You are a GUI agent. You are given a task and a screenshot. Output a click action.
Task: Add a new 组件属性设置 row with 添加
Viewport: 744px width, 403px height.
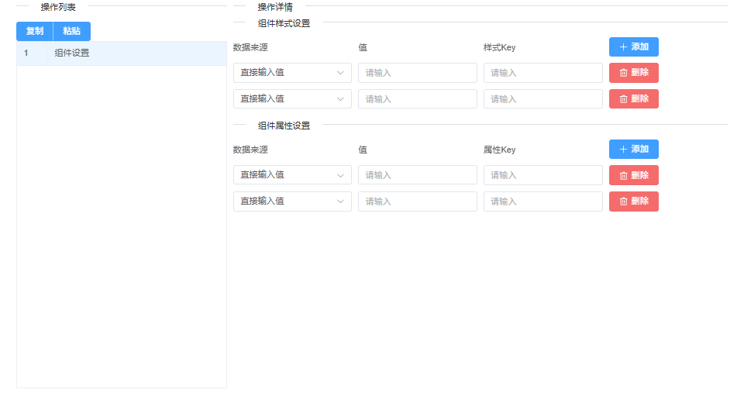(x=633, y=149)
